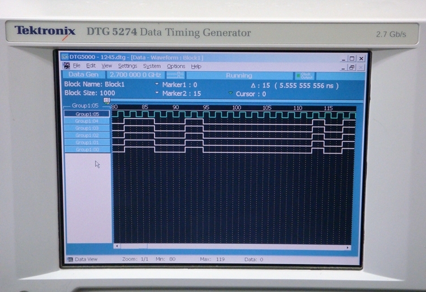
Task: Select the Group1:05 channel row
Action: tap(87, 114)
